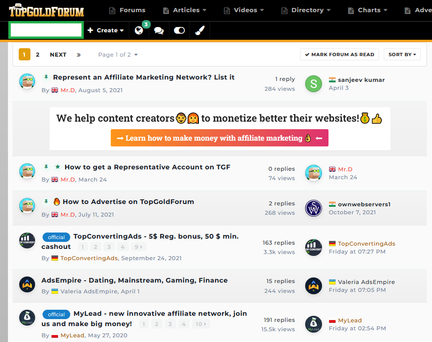Click sanjeev kumar's green S avatar
Viewport: 432px width, 342px height.
pyautogui.click(x=314, y=84)
